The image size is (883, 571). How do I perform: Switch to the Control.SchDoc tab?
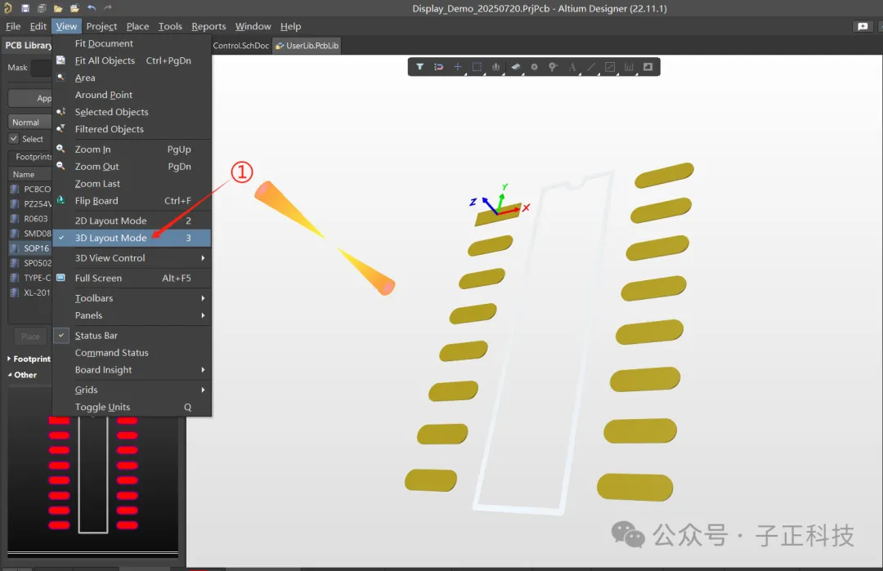tap(241, 46)
